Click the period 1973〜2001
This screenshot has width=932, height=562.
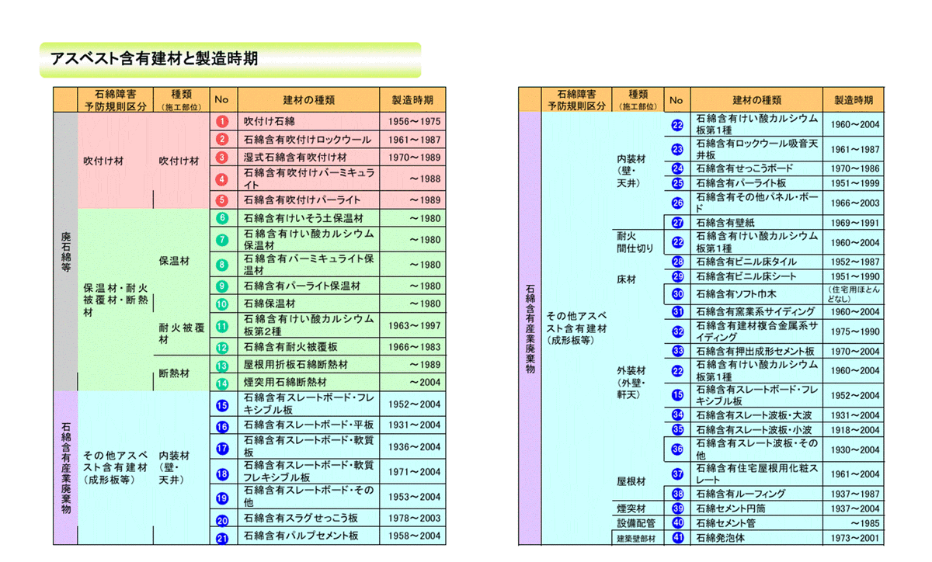[x=854, y=538]
